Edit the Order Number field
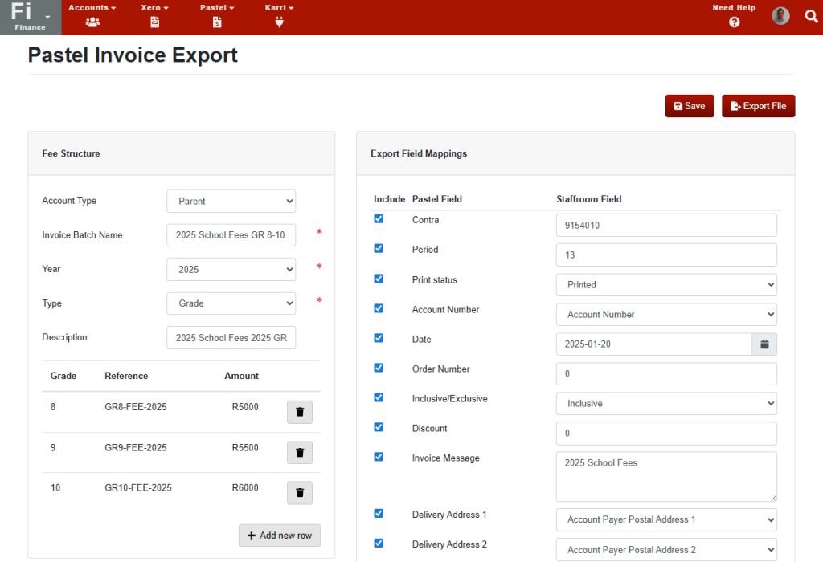Screen dimensions: 823x562 pos(666,374)
